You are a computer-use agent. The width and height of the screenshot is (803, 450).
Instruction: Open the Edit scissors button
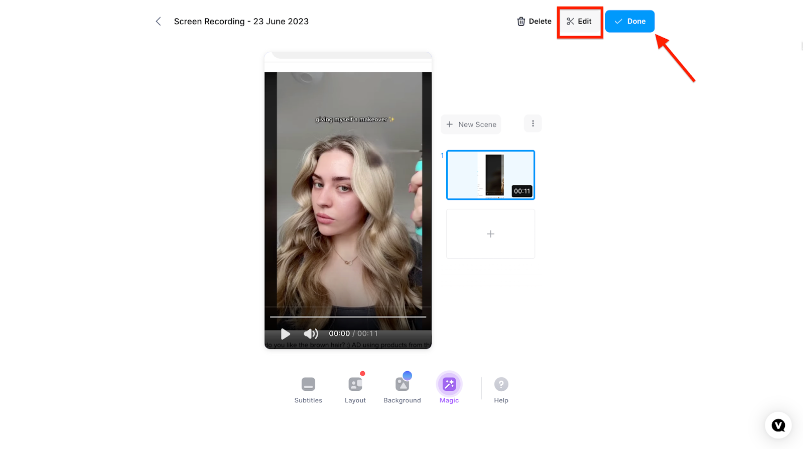click(579, 21)
